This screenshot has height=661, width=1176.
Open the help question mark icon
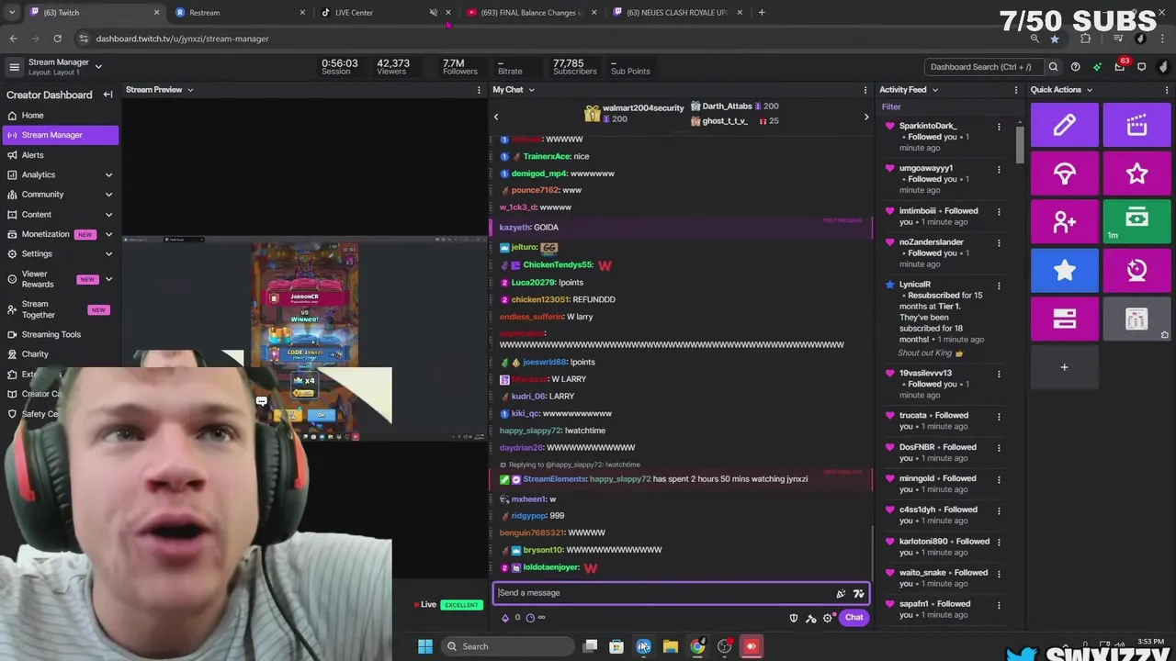pyautogui.click(x=1075, y=67)
